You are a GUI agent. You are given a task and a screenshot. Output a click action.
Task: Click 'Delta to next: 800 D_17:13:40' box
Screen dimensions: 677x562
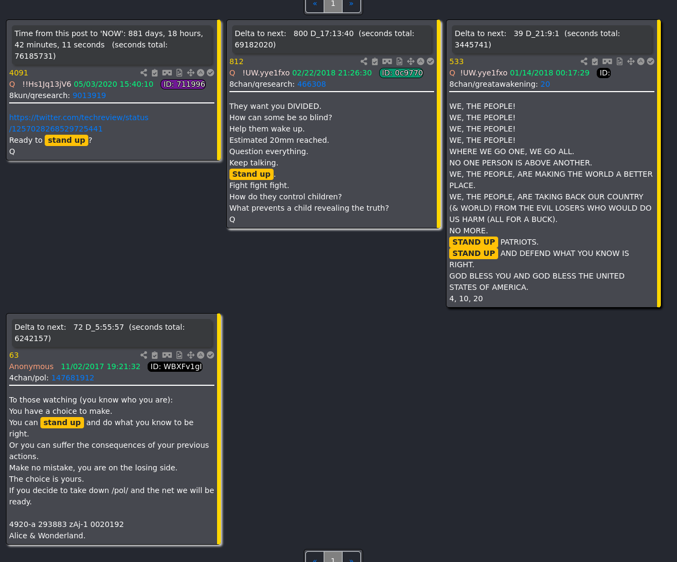click(332, 39)
